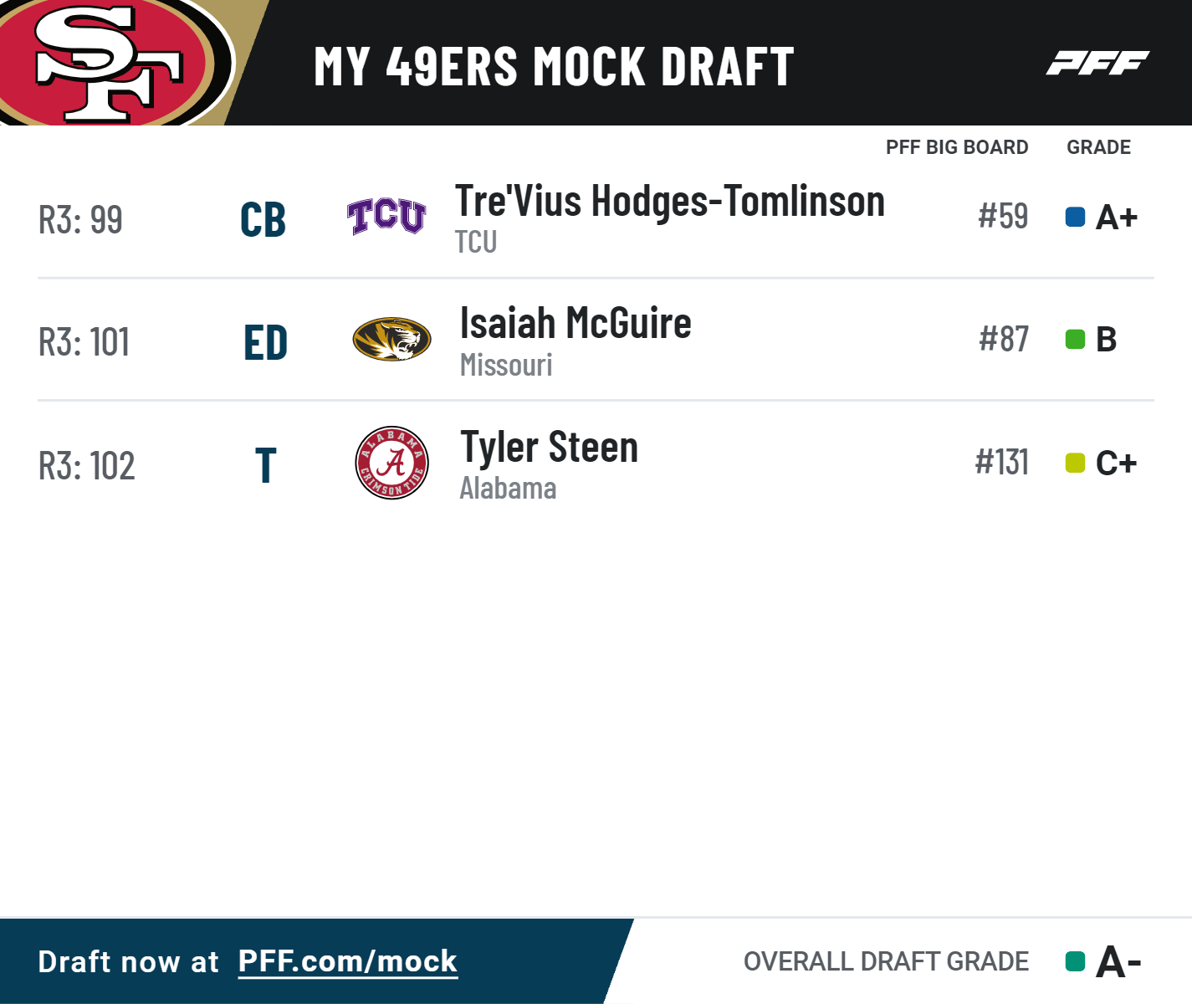Click the PFF BIG BOARD column header
The height and width of the screenshot is (1004, 1192).
tap(957, 147)
